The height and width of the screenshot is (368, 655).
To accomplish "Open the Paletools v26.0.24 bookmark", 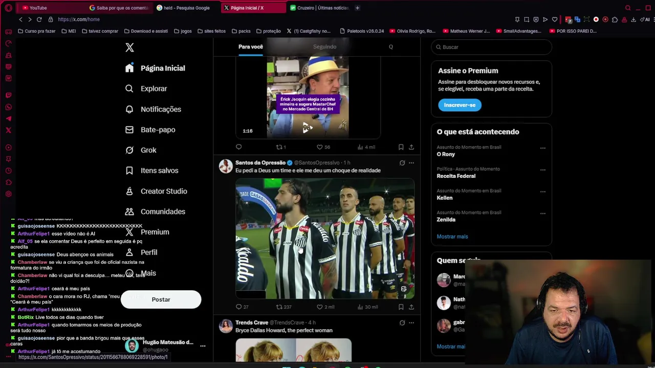I will point(361,31).
